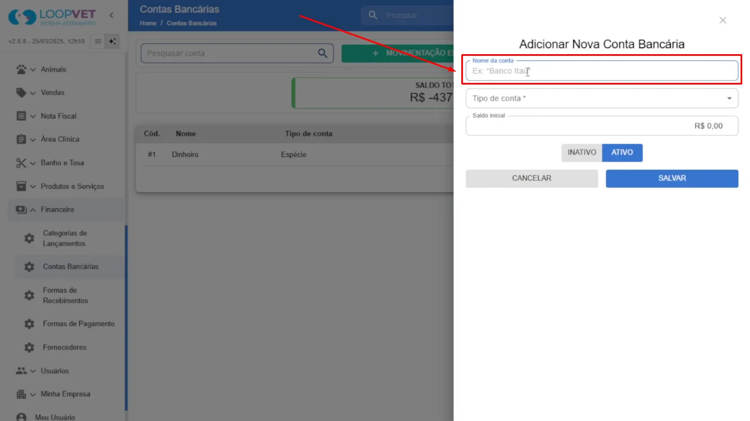
Task: Click the magnifier icon in Pesquisar conta
Action: [x=322, y=54]
